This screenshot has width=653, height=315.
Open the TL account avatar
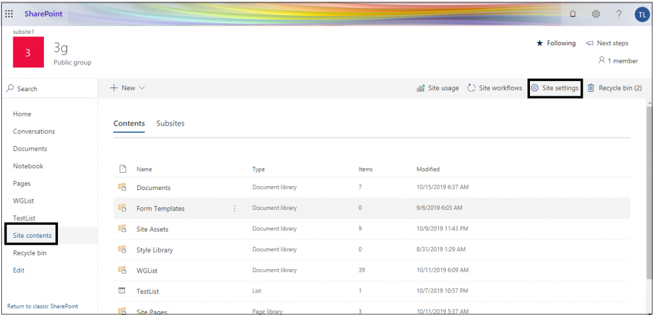tap(642, 14)
